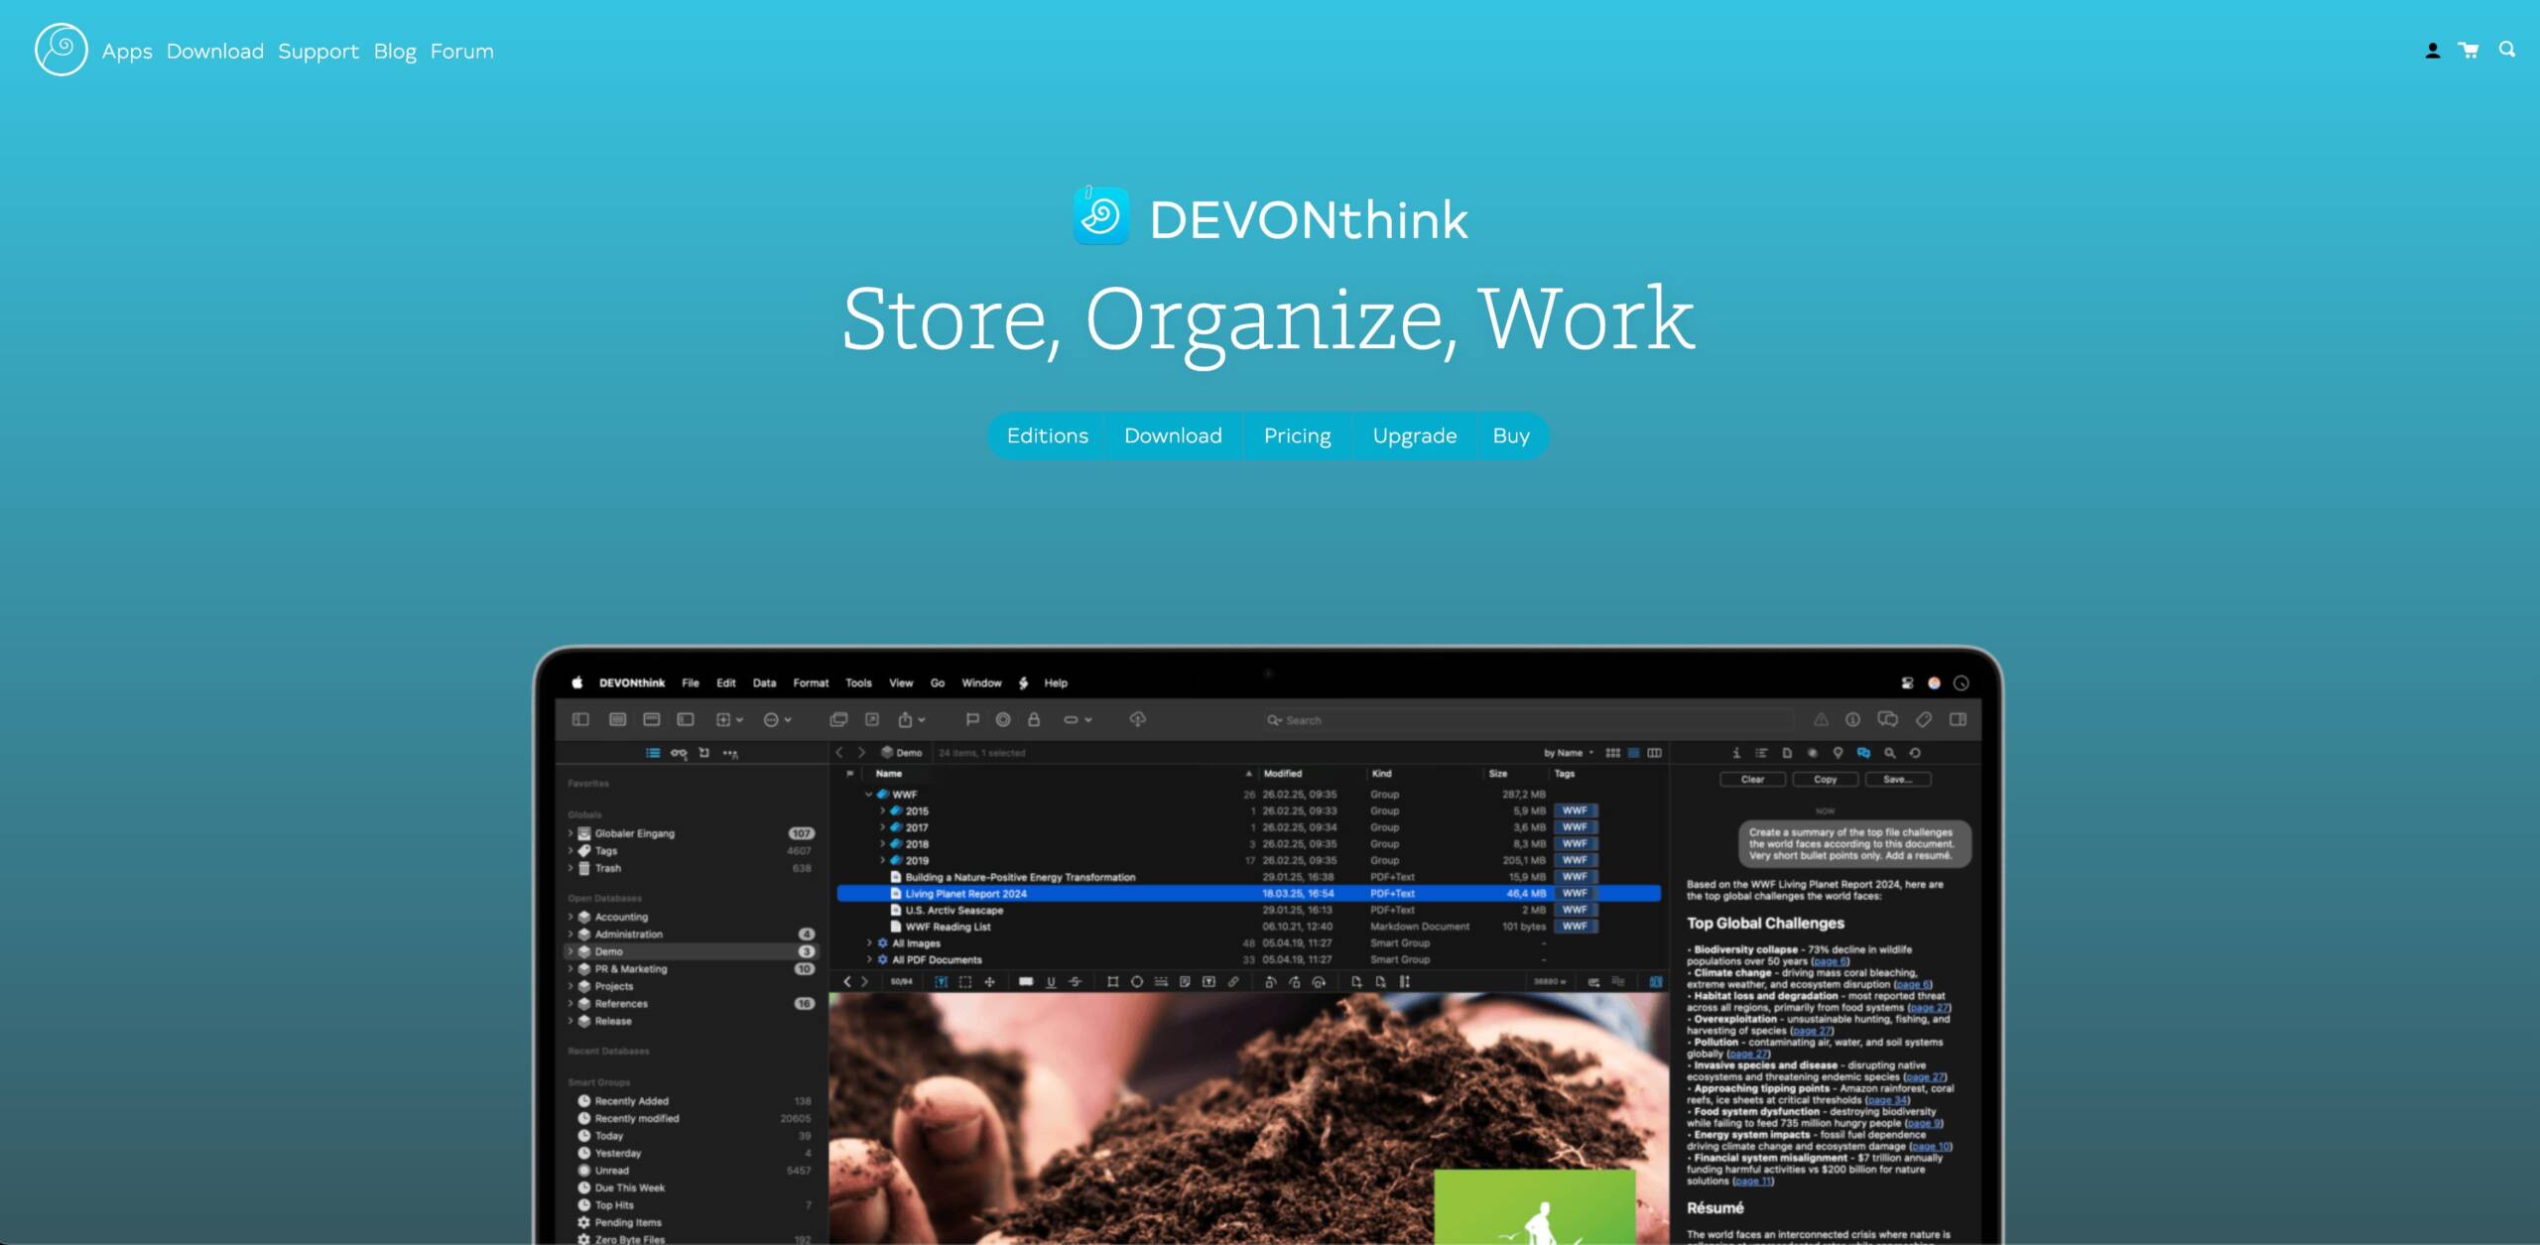The height and width of the screenshot is (1245, 2540).
Task: Collapse the WWF group
Action: click(868, 795)
